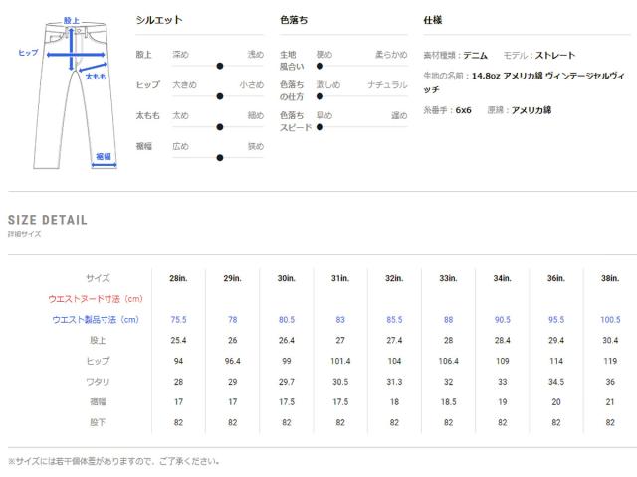Click the 裾幅 slider handle under シルエット

tap(220, 158)
